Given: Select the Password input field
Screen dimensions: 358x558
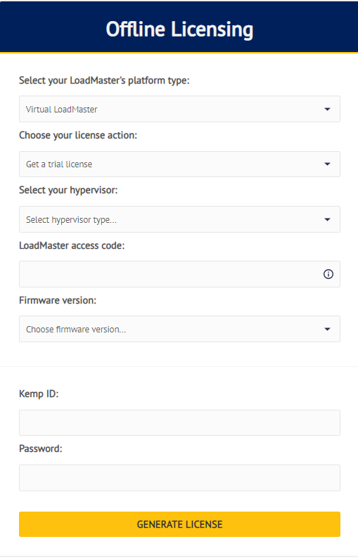Looking at the screenshot, I should pyautogui.click(x=179, y=478).
